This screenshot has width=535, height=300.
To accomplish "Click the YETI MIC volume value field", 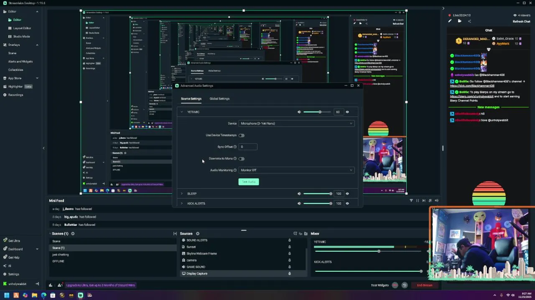I will 339,112.
